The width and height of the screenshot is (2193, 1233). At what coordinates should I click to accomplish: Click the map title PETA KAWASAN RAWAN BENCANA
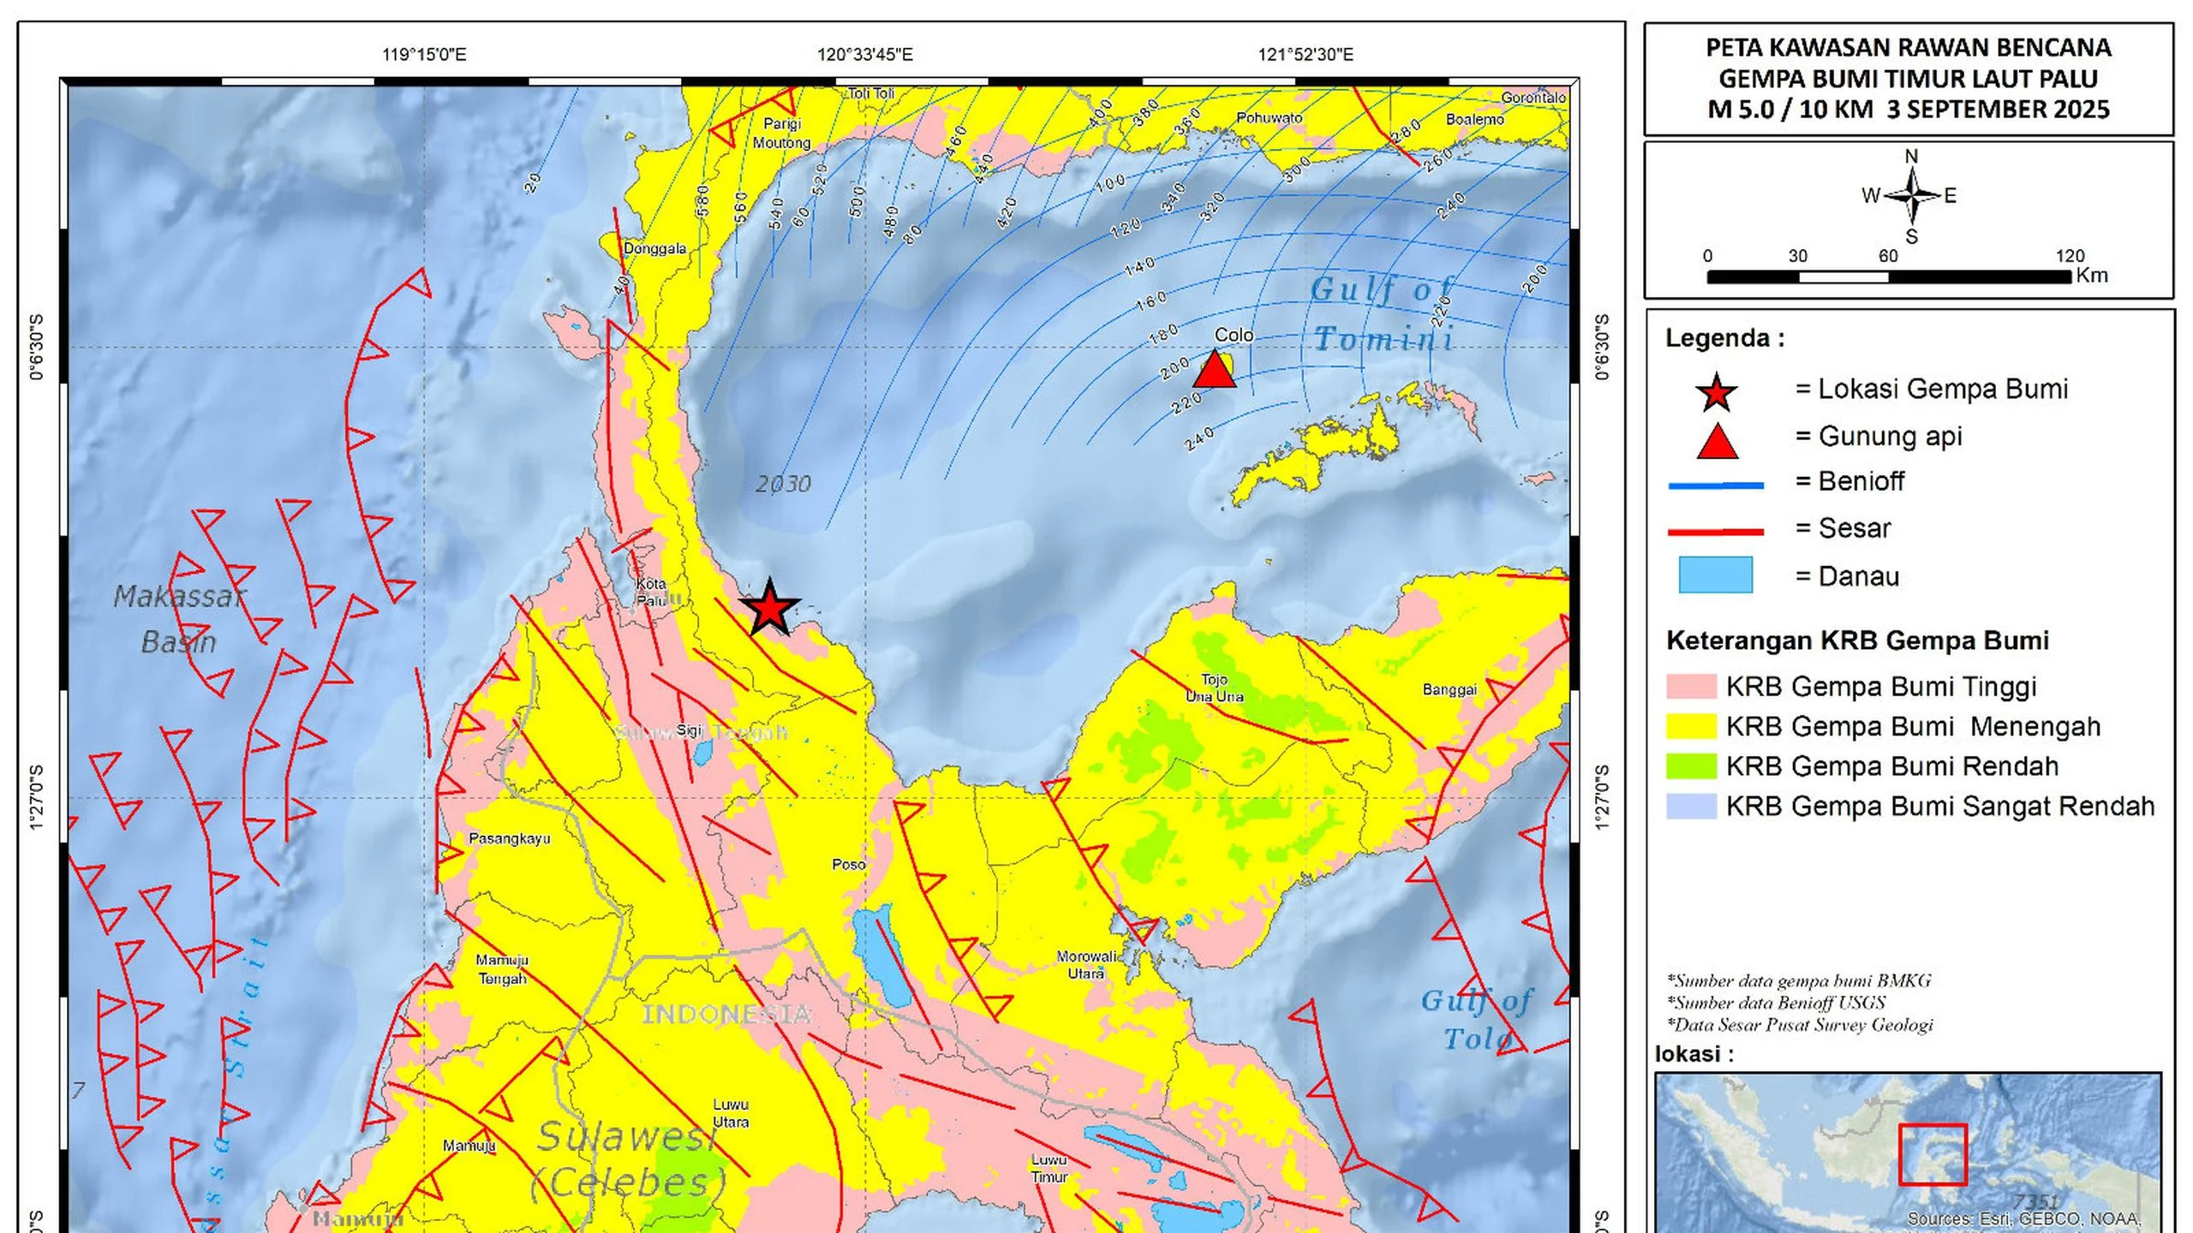pos(1909,48)
